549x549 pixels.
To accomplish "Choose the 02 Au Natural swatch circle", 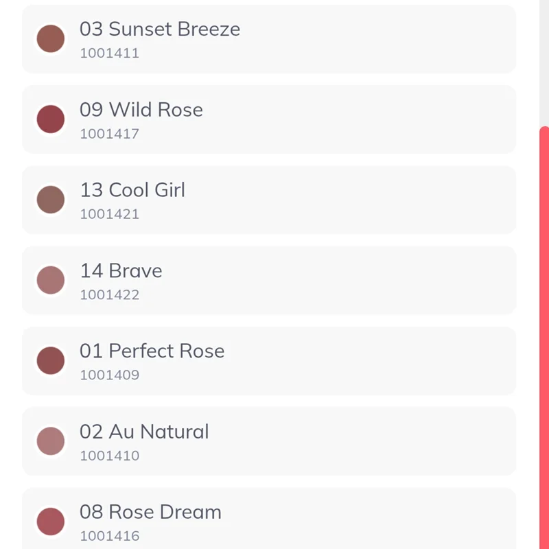I will pyautogui.click(x=51, y=441).
